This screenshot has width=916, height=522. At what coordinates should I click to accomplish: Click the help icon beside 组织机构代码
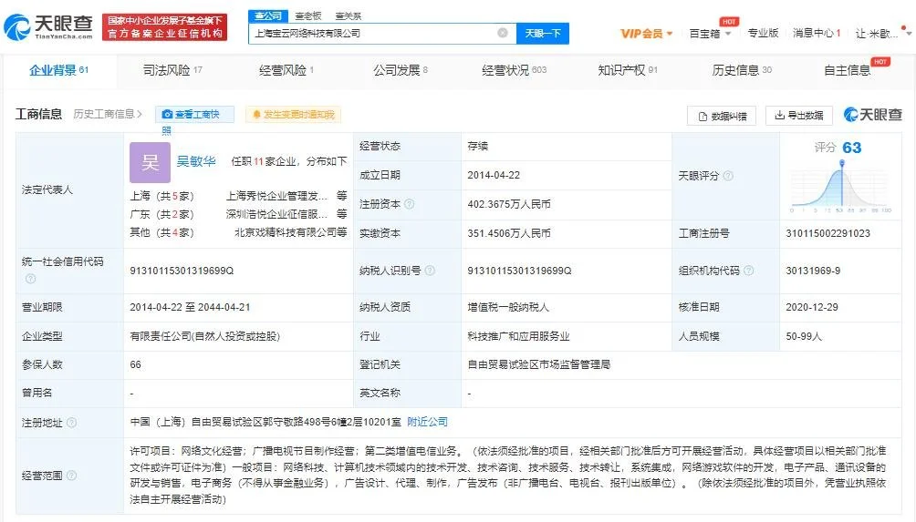(x=748, y=271)
